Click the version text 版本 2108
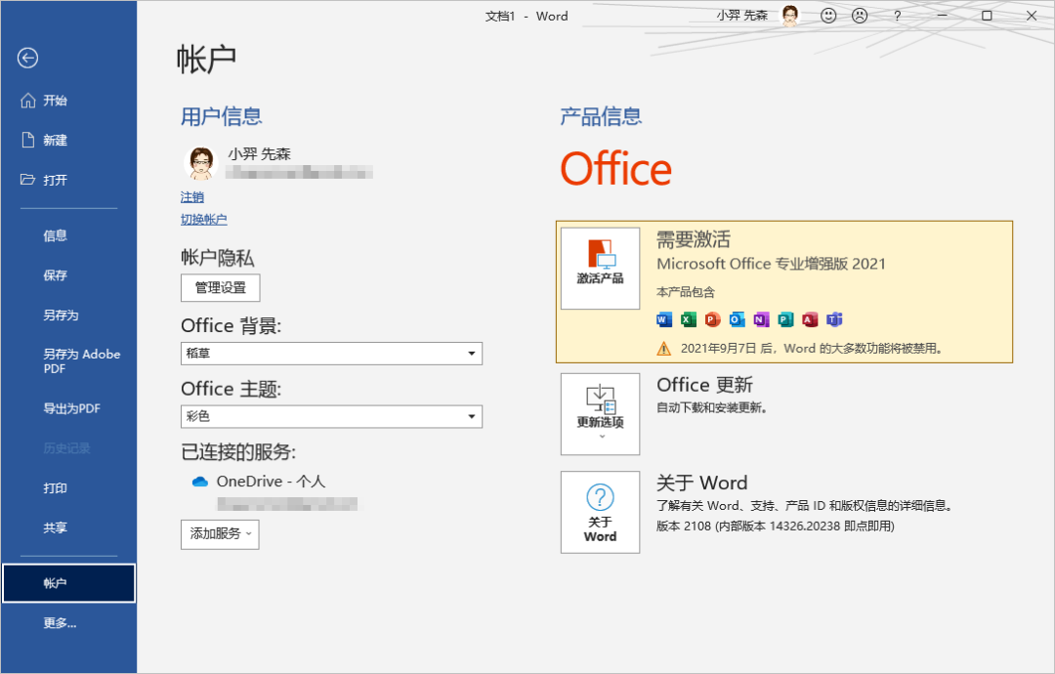The image size is (1055, 674). 775,527
